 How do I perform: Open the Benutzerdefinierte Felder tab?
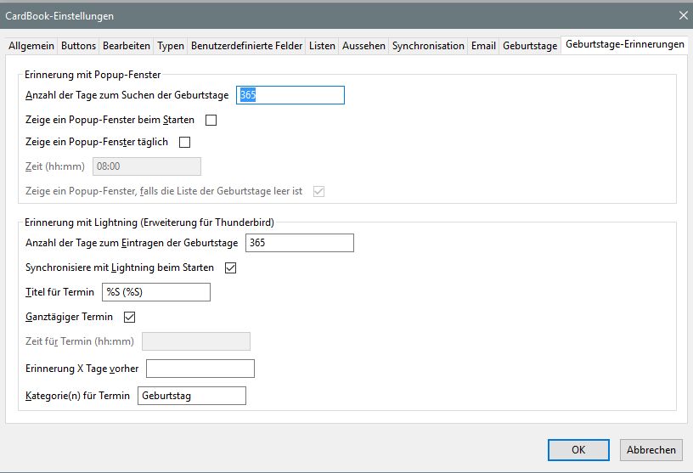pos(246,46)
